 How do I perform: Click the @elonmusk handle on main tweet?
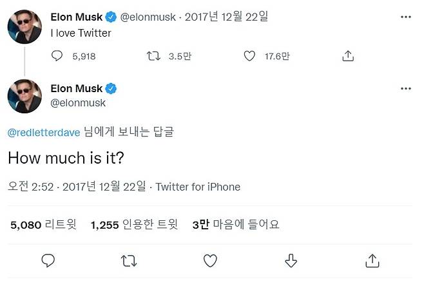point(78,102)
